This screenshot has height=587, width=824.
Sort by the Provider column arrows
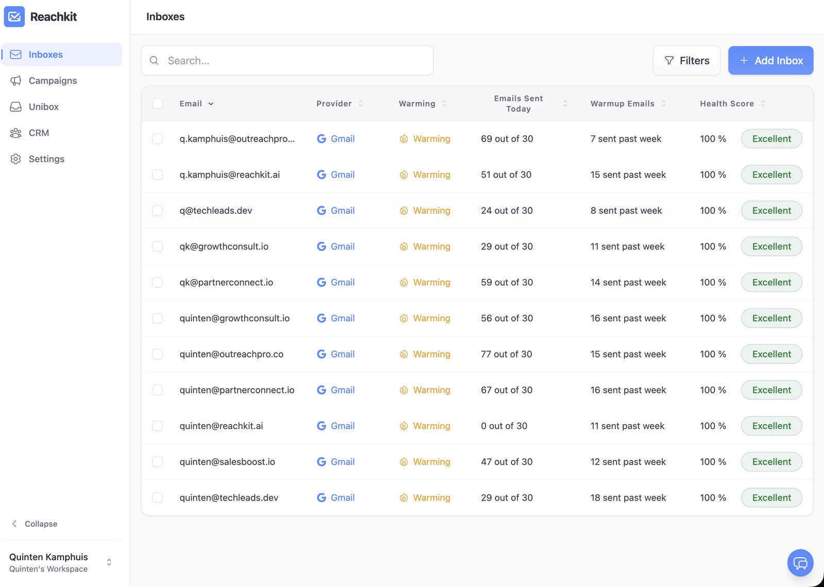[360, 103]
